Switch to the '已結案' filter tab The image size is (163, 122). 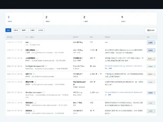40,30
